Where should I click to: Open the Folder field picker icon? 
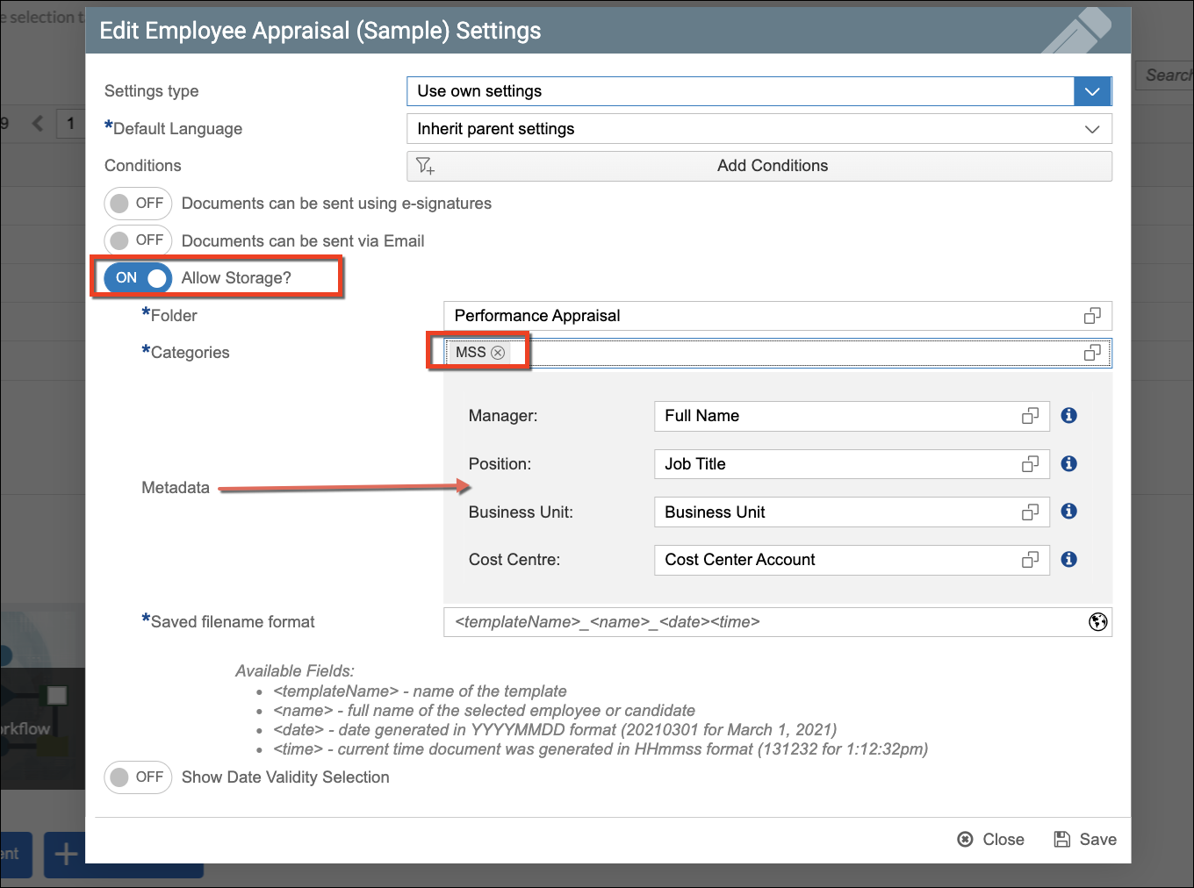coord(1092,316)
